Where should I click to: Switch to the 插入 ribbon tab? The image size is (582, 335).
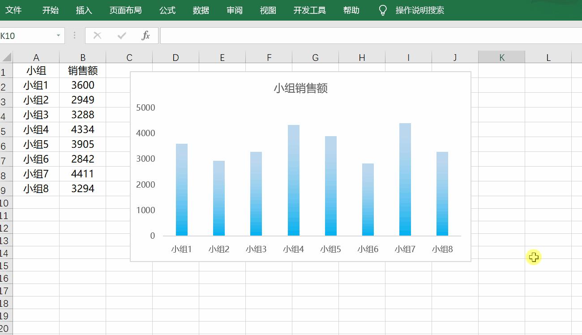click(x=85, y=10)
